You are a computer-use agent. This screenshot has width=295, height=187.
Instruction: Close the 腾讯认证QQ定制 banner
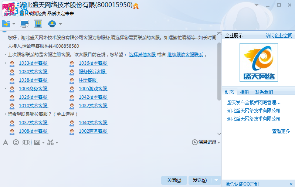coord(291,184)
